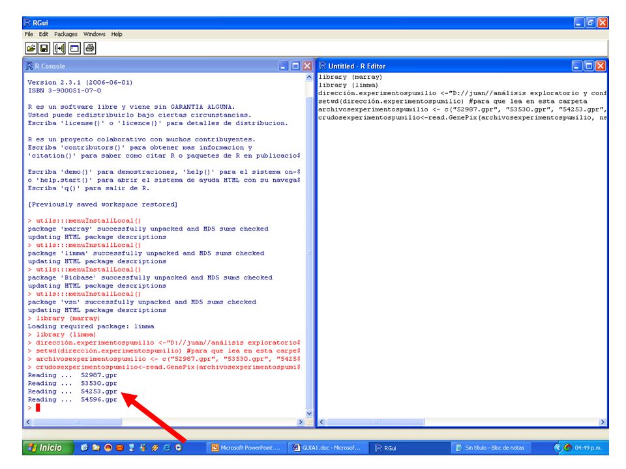The height and width of the screenshot is (469, 626).
Task: Open the Packages menu
Action: [66, 35]
